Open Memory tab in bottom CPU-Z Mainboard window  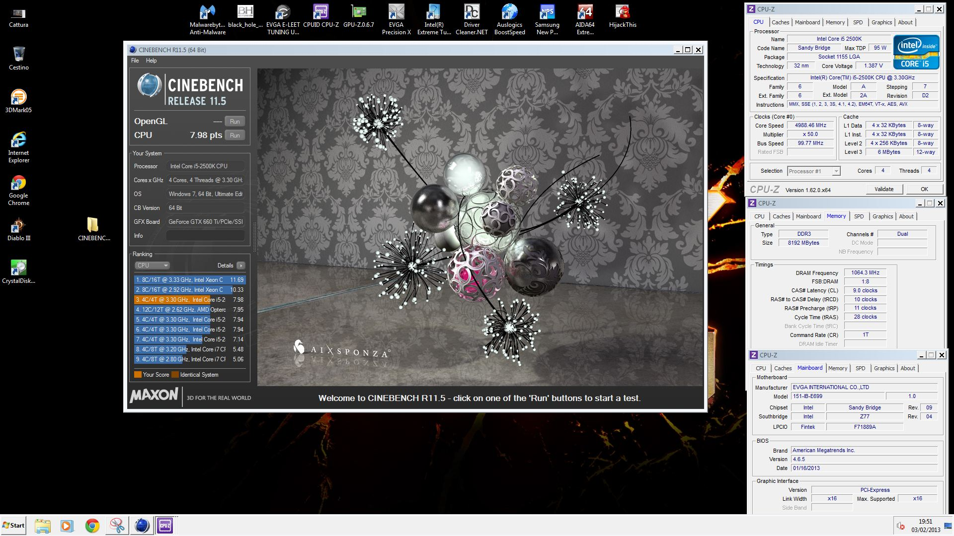point(838,368)
